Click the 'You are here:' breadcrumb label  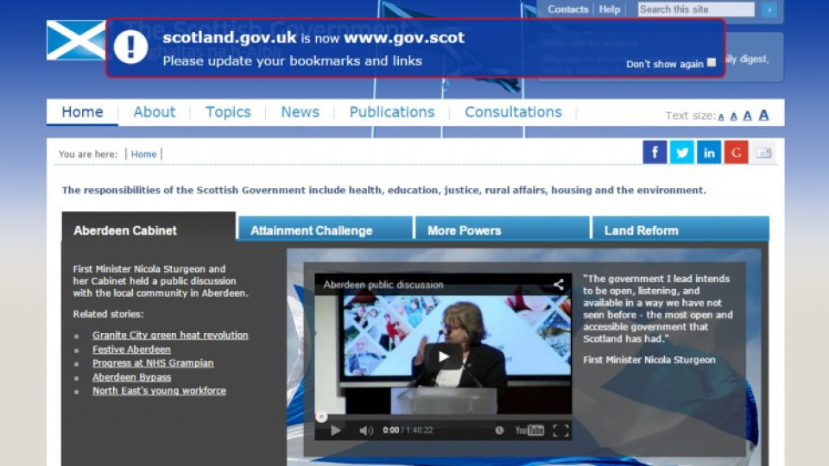pyautogui.click(x=88, y=154)
